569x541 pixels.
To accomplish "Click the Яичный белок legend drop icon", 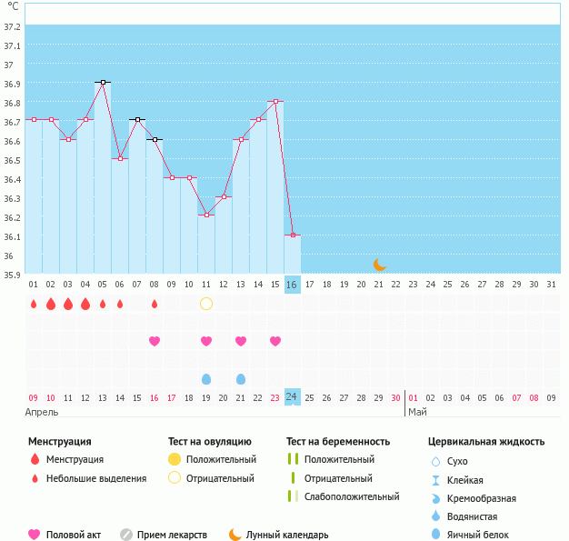I will point(435,535).
